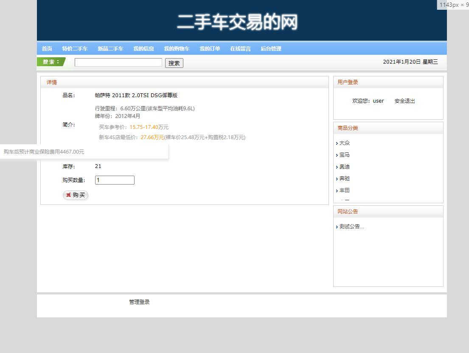Select the 奥迪 category
469x353 pixels.
pyautogui.click(x=344, y=167)
